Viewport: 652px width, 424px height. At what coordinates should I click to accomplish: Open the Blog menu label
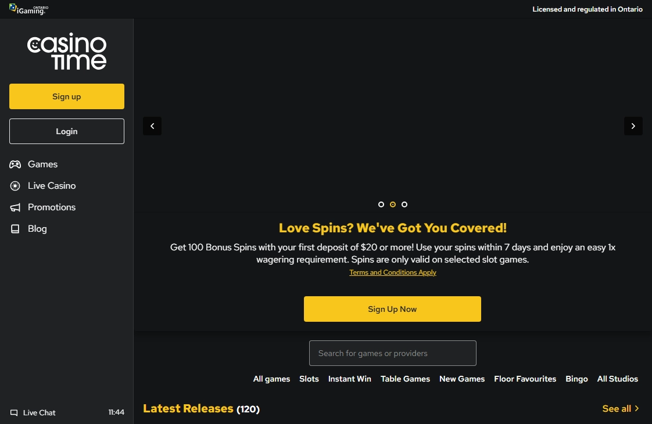tap(37, 229)
